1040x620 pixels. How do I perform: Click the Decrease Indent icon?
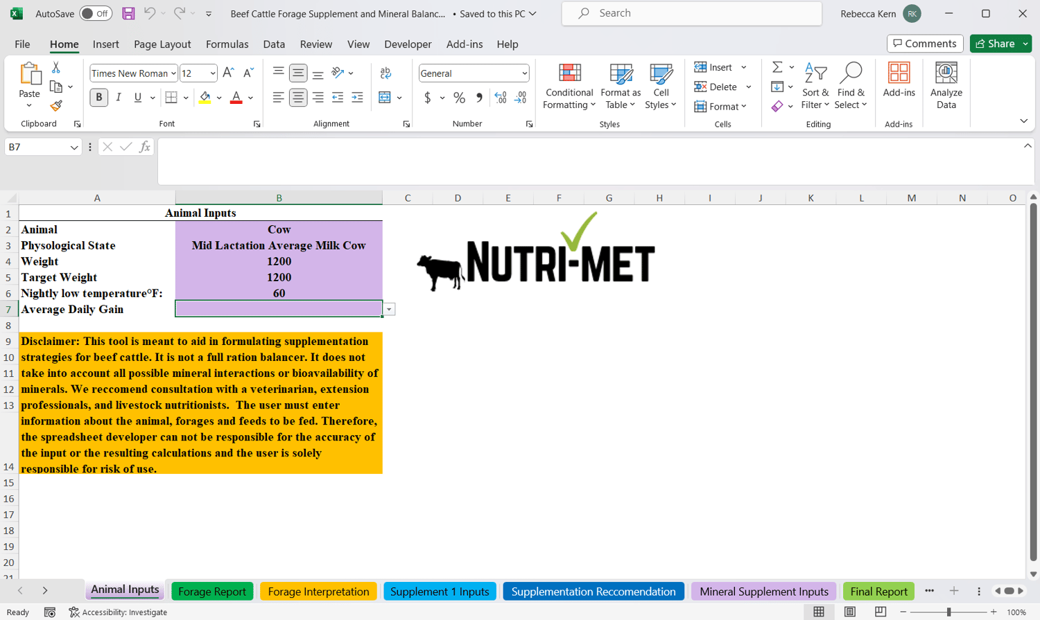click(338, 98)
